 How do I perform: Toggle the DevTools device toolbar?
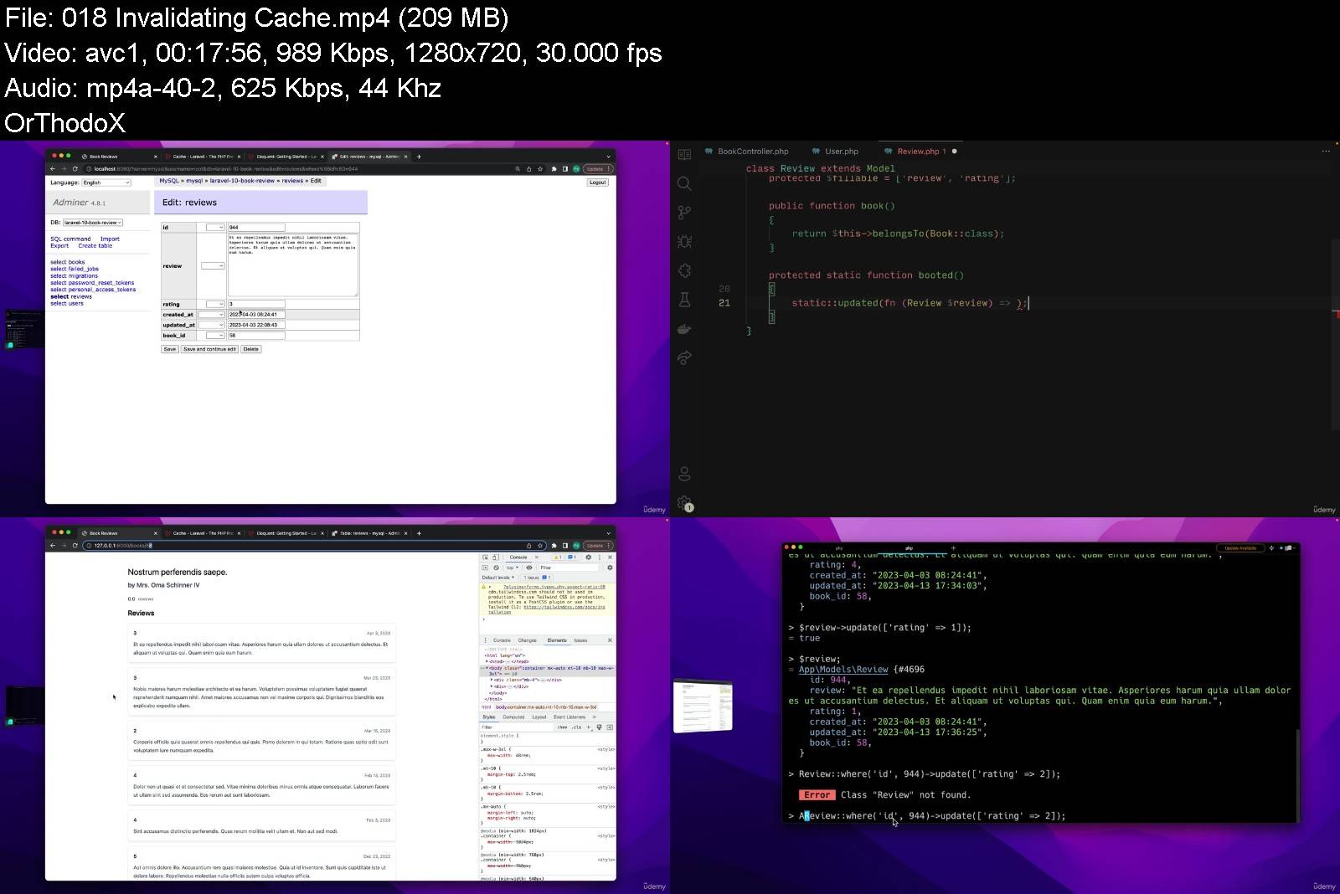coord(495,557)
